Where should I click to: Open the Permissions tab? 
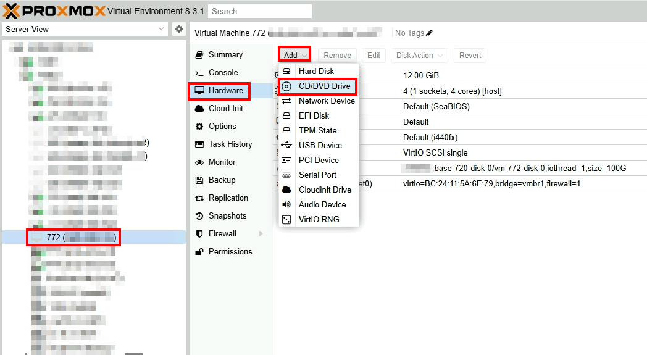[232, 251]
